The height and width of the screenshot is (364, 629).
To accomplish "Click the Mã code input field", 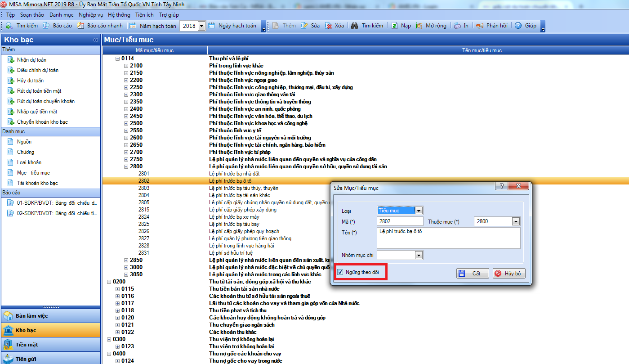I will [x=400, y=221].
